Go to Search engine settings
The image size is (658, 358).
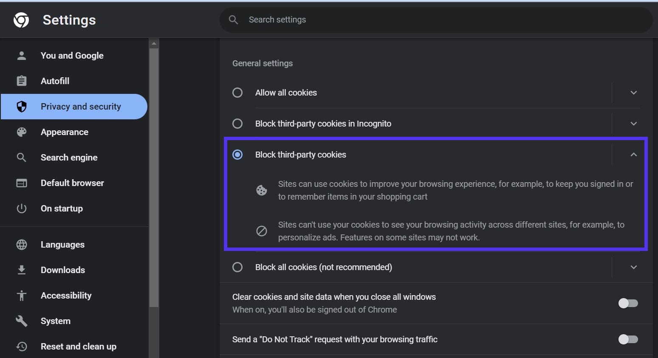[74, 158]
